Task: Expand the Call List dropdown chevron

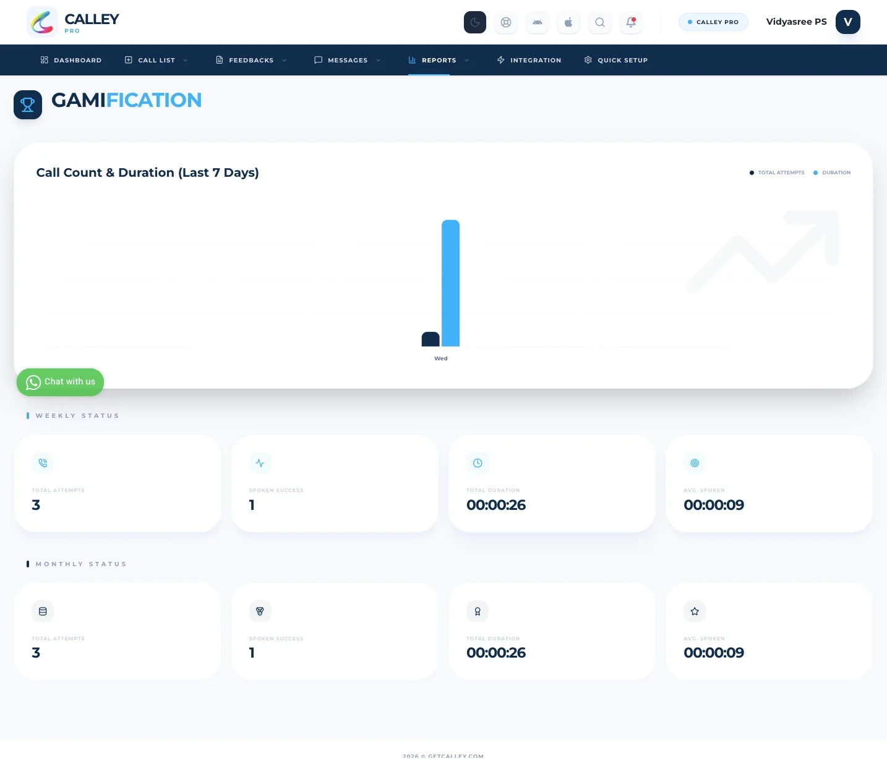Action: (x=185, y=61)
